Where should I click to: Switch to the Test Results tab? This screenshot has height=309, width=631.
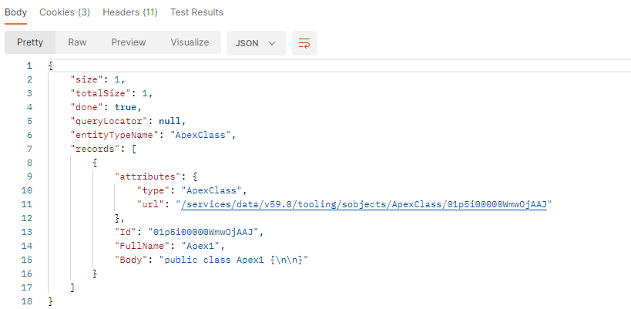pos(196,12)
